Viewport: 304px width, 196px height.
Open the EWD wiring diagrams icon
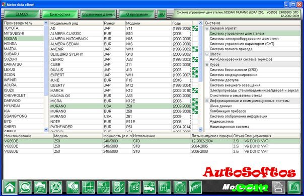pos(88,187)
